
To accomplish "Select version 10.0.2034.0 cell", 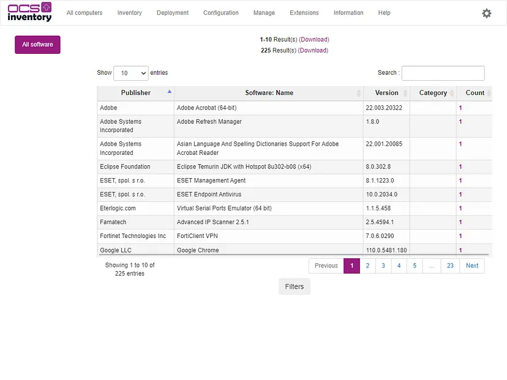I will (x=387, y=195).
